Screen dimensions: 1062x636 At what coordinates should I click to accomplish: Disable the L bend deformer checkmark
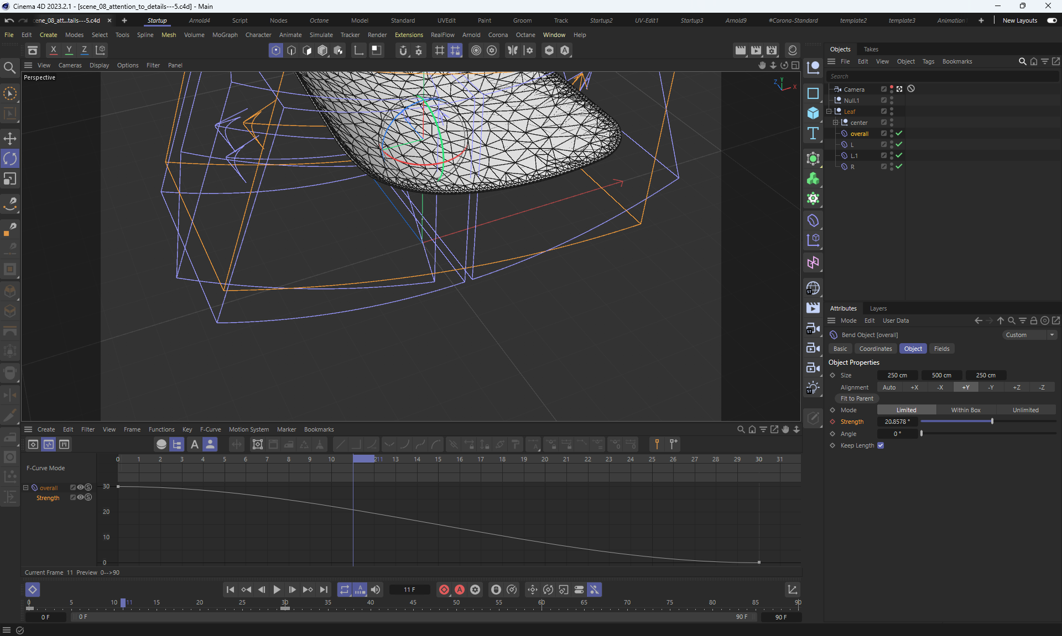click(x=899, y=144)
